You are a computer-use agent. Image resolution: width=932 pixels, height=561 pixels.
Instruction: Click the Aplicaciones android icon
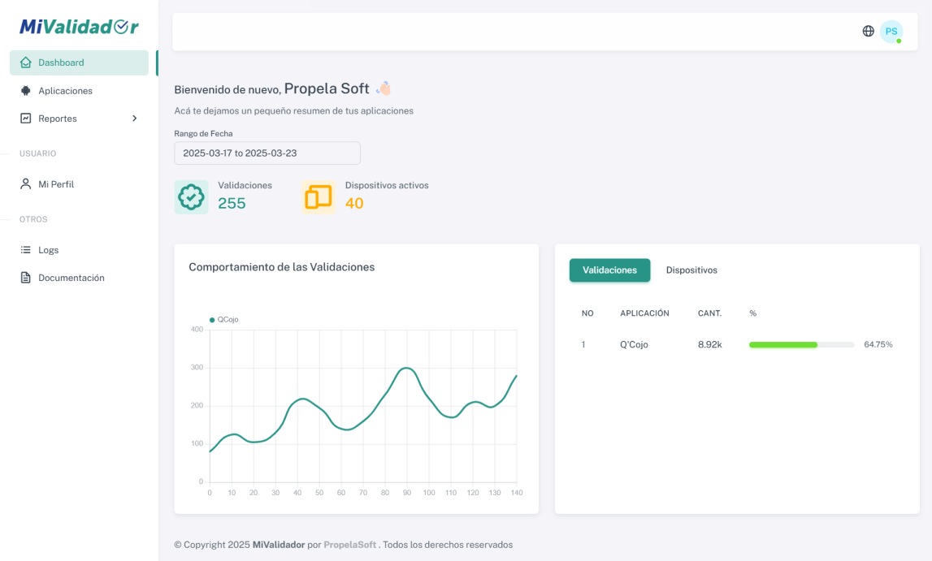(x=26, y=91)
